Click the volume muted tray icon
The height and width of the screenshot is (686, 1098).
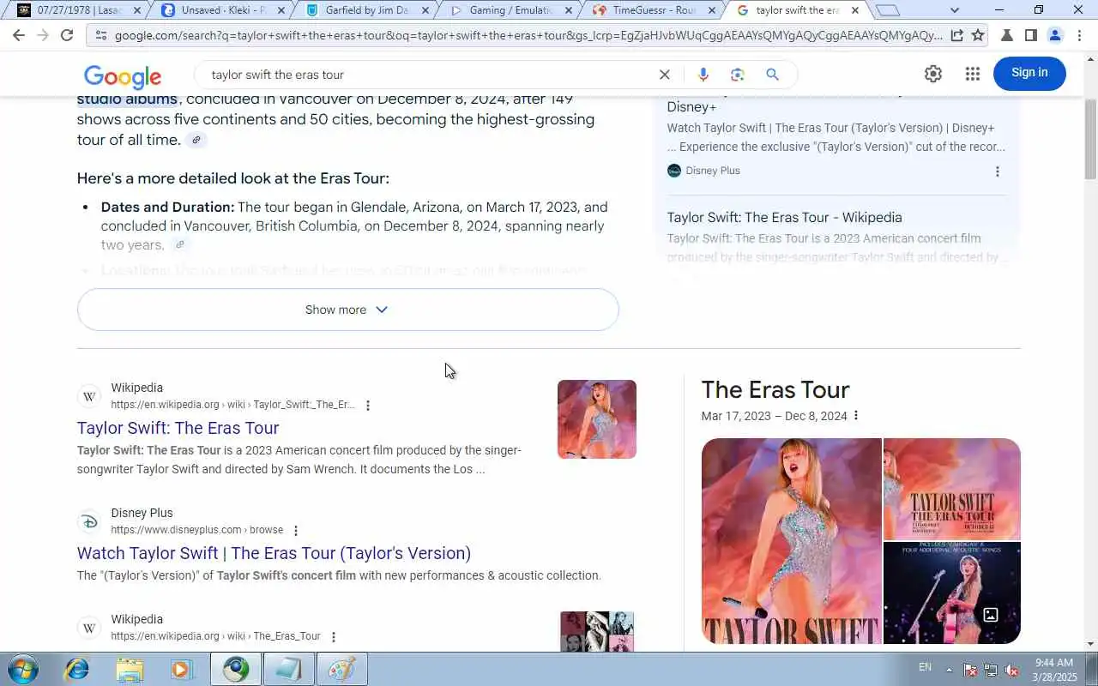1011,670
